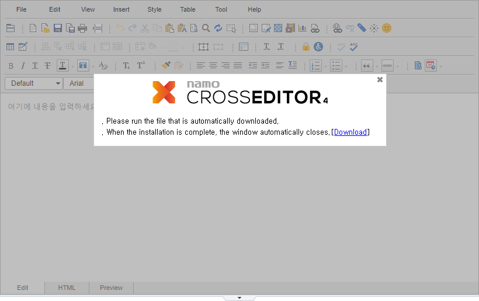Viewport: 479px width, 301px height.
Task: Expand the date insert dropdown arrow
Action: 440,66
